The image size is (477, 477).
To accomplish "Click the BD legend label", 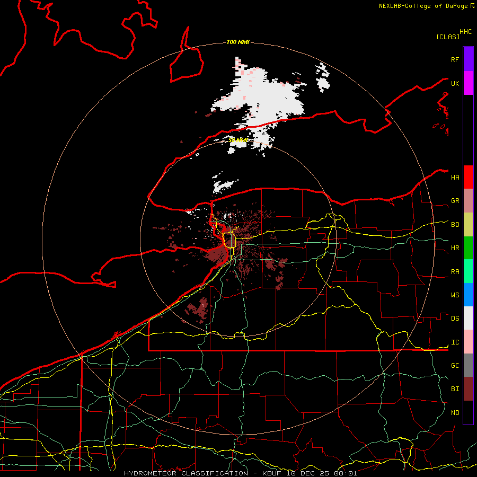I will coord(455,225).
